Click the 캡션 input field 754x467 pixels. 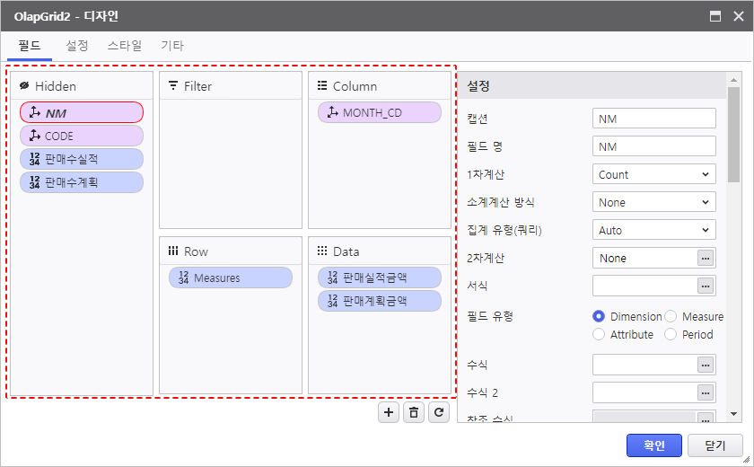tap(653, 119)
